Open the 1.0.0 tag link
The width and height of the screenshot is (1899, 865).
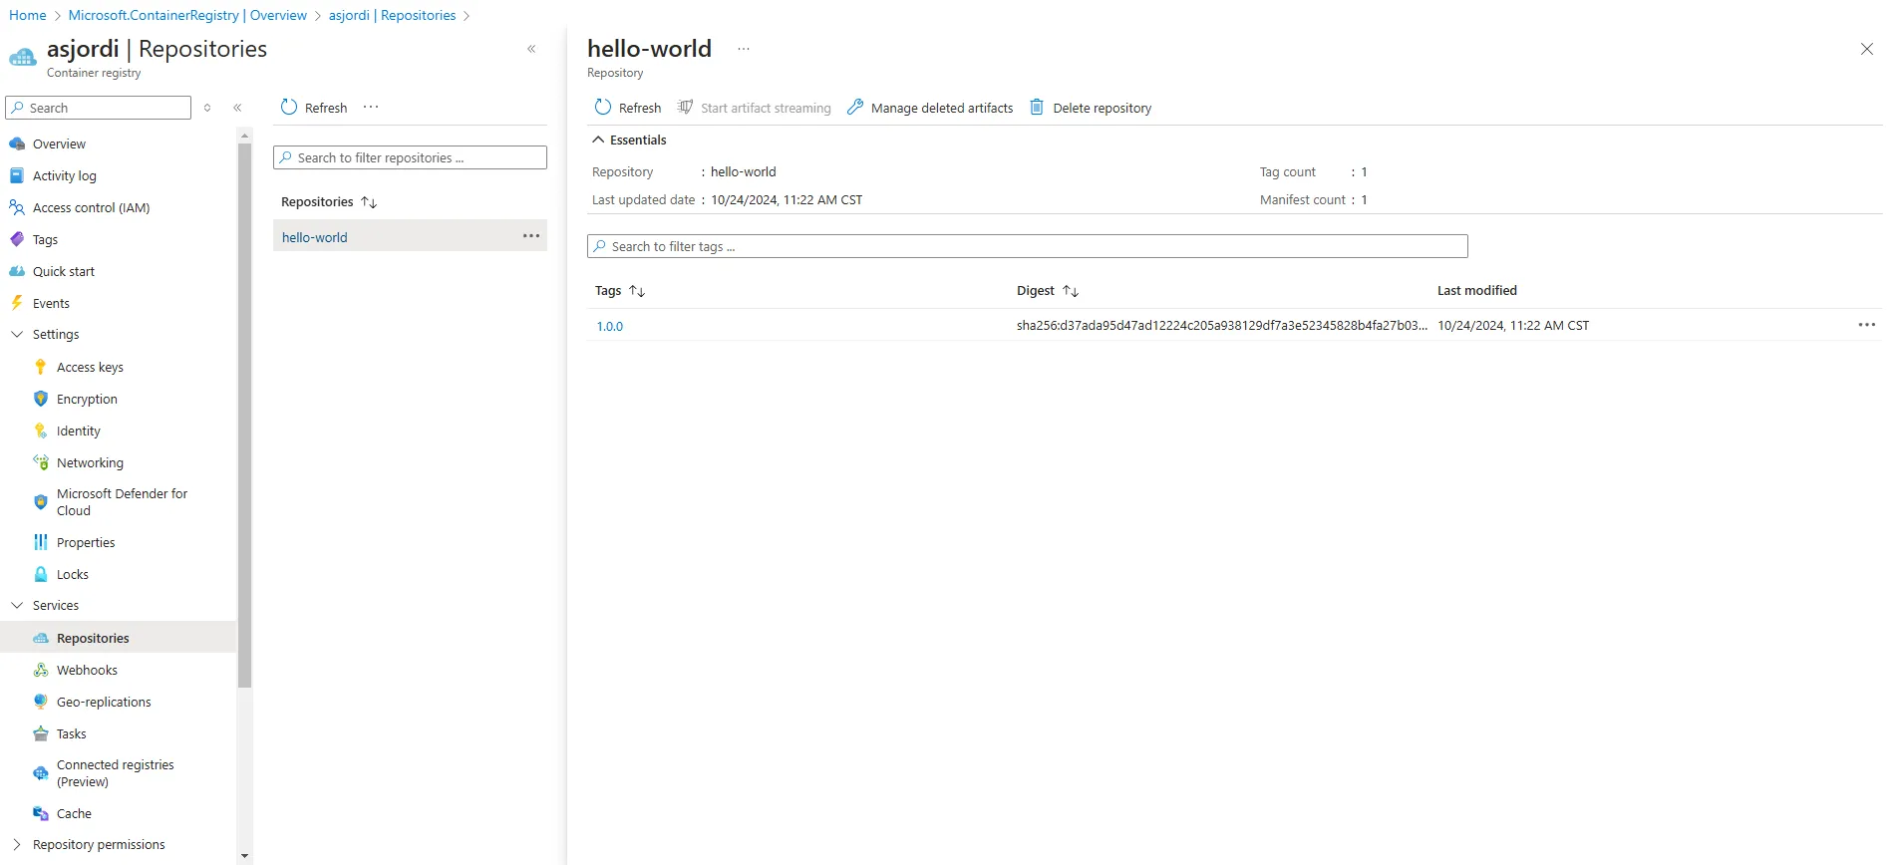[610, 326]
